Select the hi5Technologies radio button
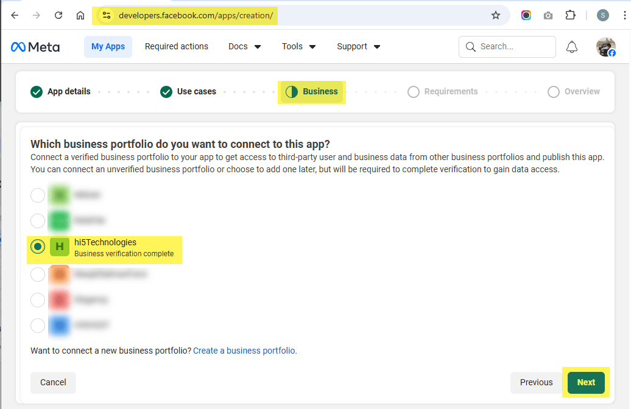The image size is (631, 409). tap(37, 246)
